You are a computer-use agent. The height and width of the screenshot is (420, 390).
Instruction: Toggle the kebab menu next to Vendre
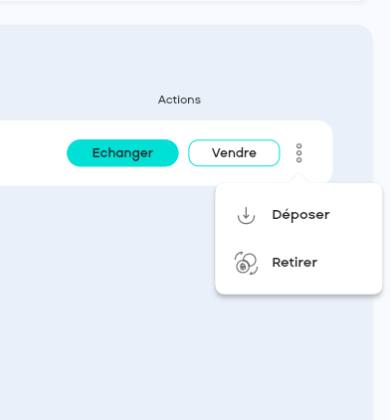point(298,153)
